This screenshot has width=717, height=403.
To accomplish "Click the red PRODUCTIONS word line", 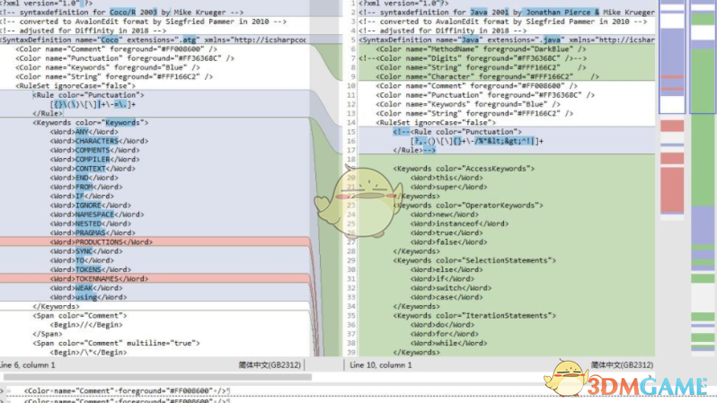I will 155,241.
